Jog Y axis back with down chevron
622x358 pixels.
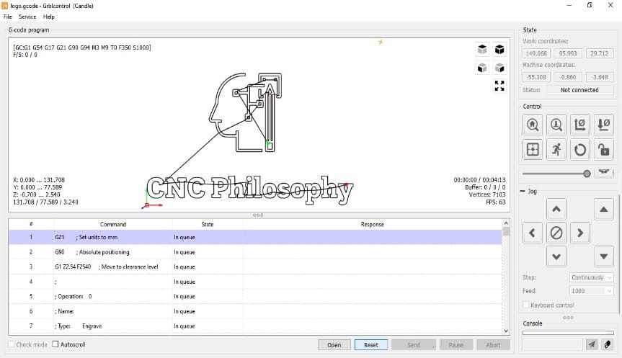(556, 256)
